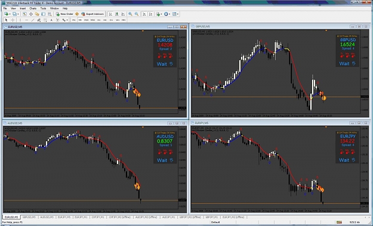
Task: Switch to the EURJPY,M5 chart tab
Action: tap(64, 217)
